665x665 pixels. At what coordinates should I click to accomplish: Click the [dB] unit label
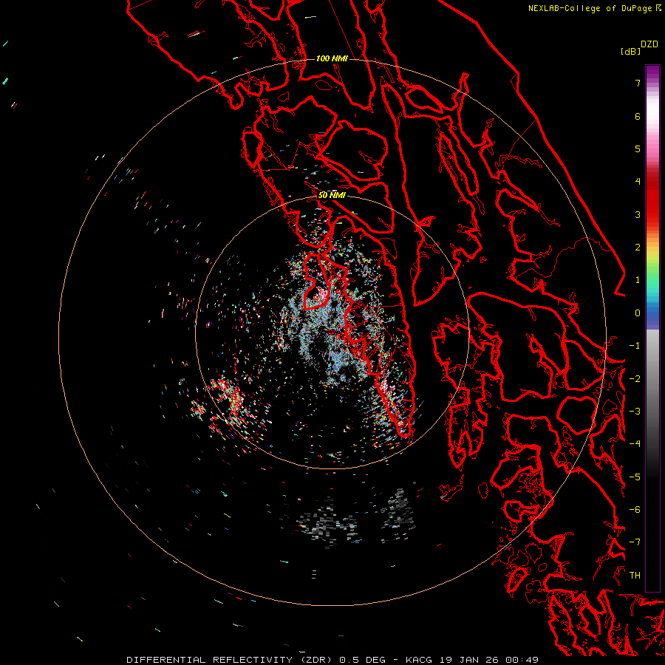tap(630, 51)
